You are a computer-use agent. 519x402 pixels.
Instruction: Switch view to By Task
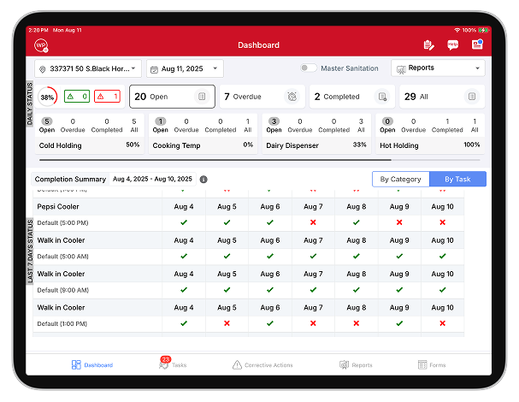pyautogui.click(x=457, y=179)
